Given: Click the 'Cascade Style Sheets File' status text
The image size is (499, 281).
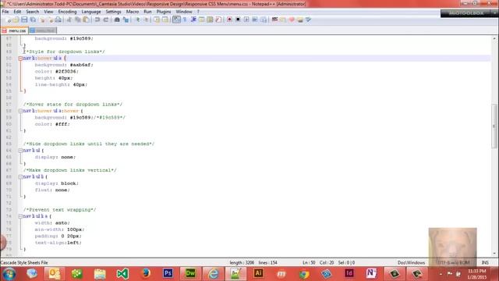Looking at the screenshot, I should pyautogui.click(x=24, y=263).
